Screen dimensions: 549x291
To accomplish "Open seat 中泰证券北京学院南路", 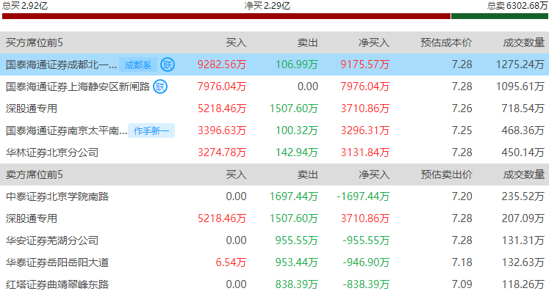I will (57, 196).
